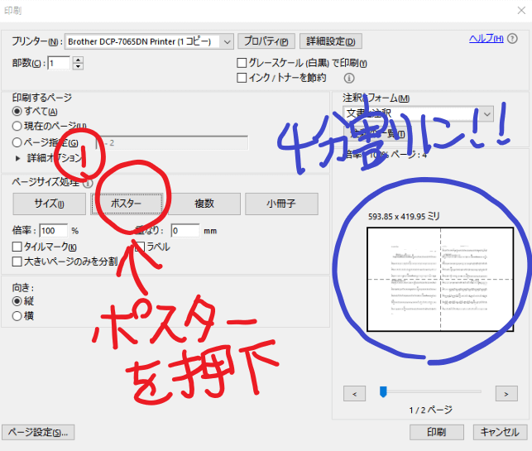Image resolution: width=532 pixels, height=451 pixels.
Task: Select the 複数 pages button
Action: (x=204, y=204)
